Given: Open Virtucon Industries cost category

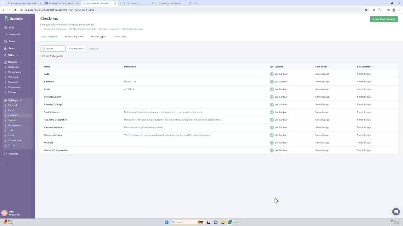Looking at the screenshot, I should (54, 127).
